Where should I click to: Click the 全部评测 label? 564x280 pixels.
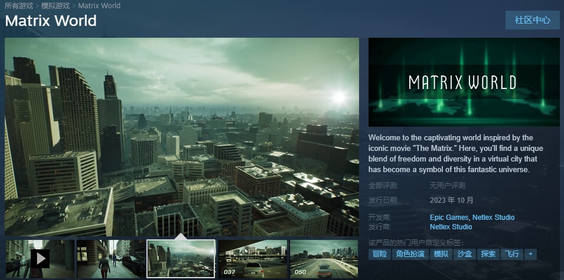pos(383,186)
